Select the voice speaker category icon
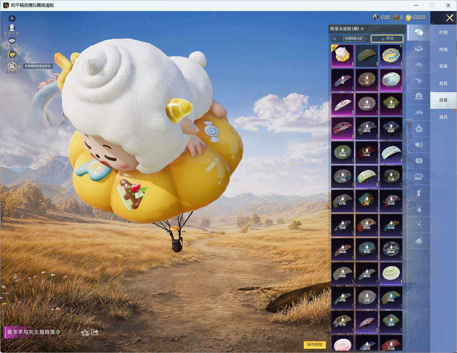This screenshot has width=457, height=353. pyautogui.click(x=419, y=144)
